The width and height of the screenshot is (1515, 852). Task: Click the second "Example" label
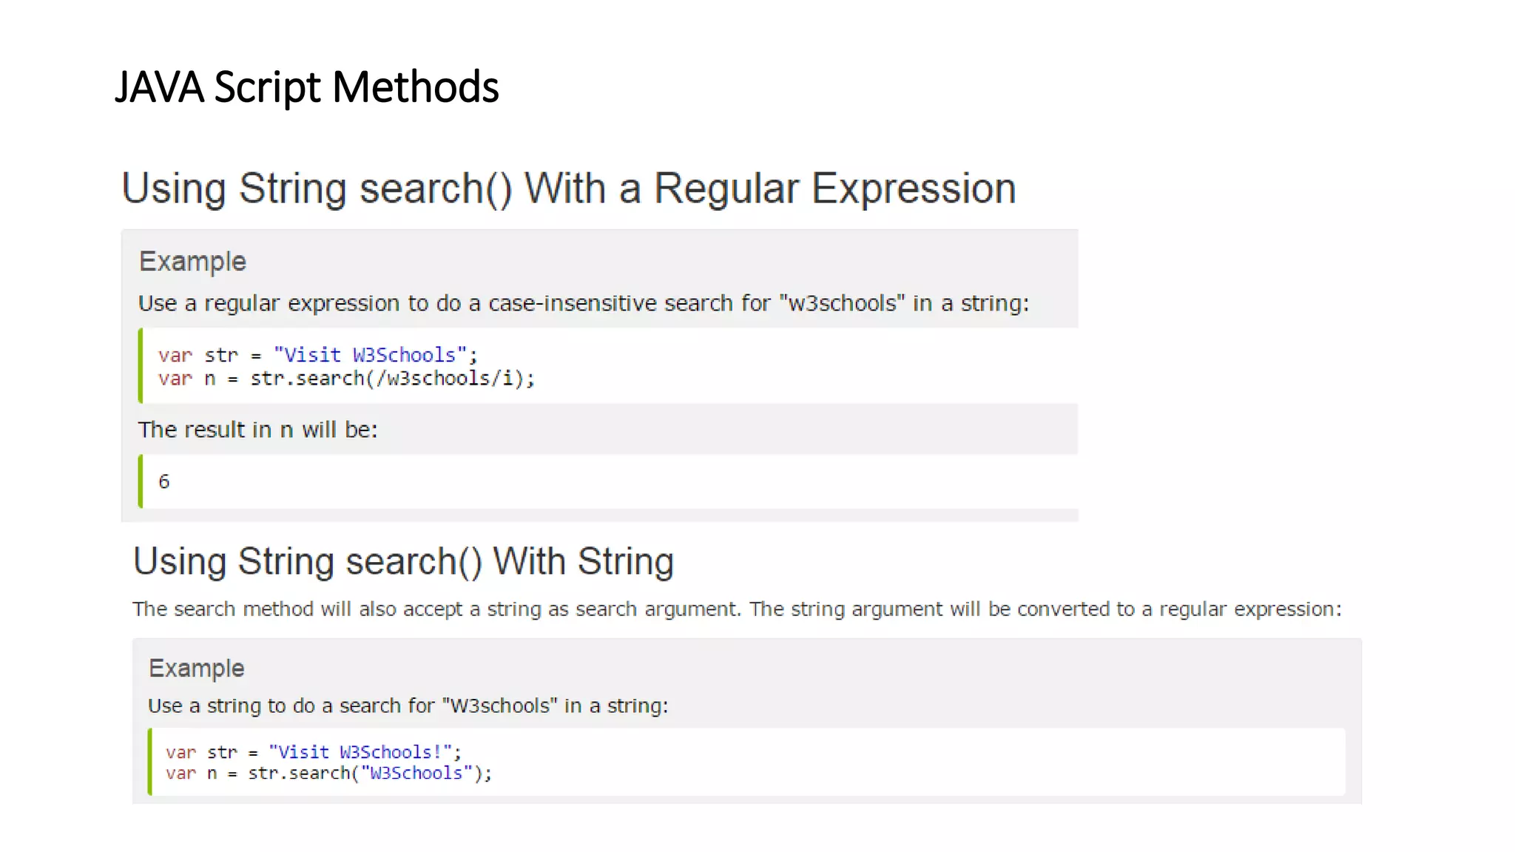(x=196, y=669)
